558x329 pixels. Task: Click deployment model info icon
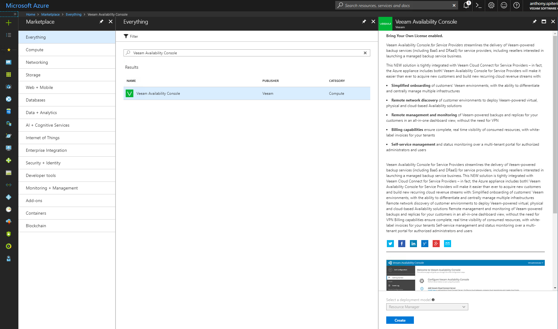click(x=433, y=300)
